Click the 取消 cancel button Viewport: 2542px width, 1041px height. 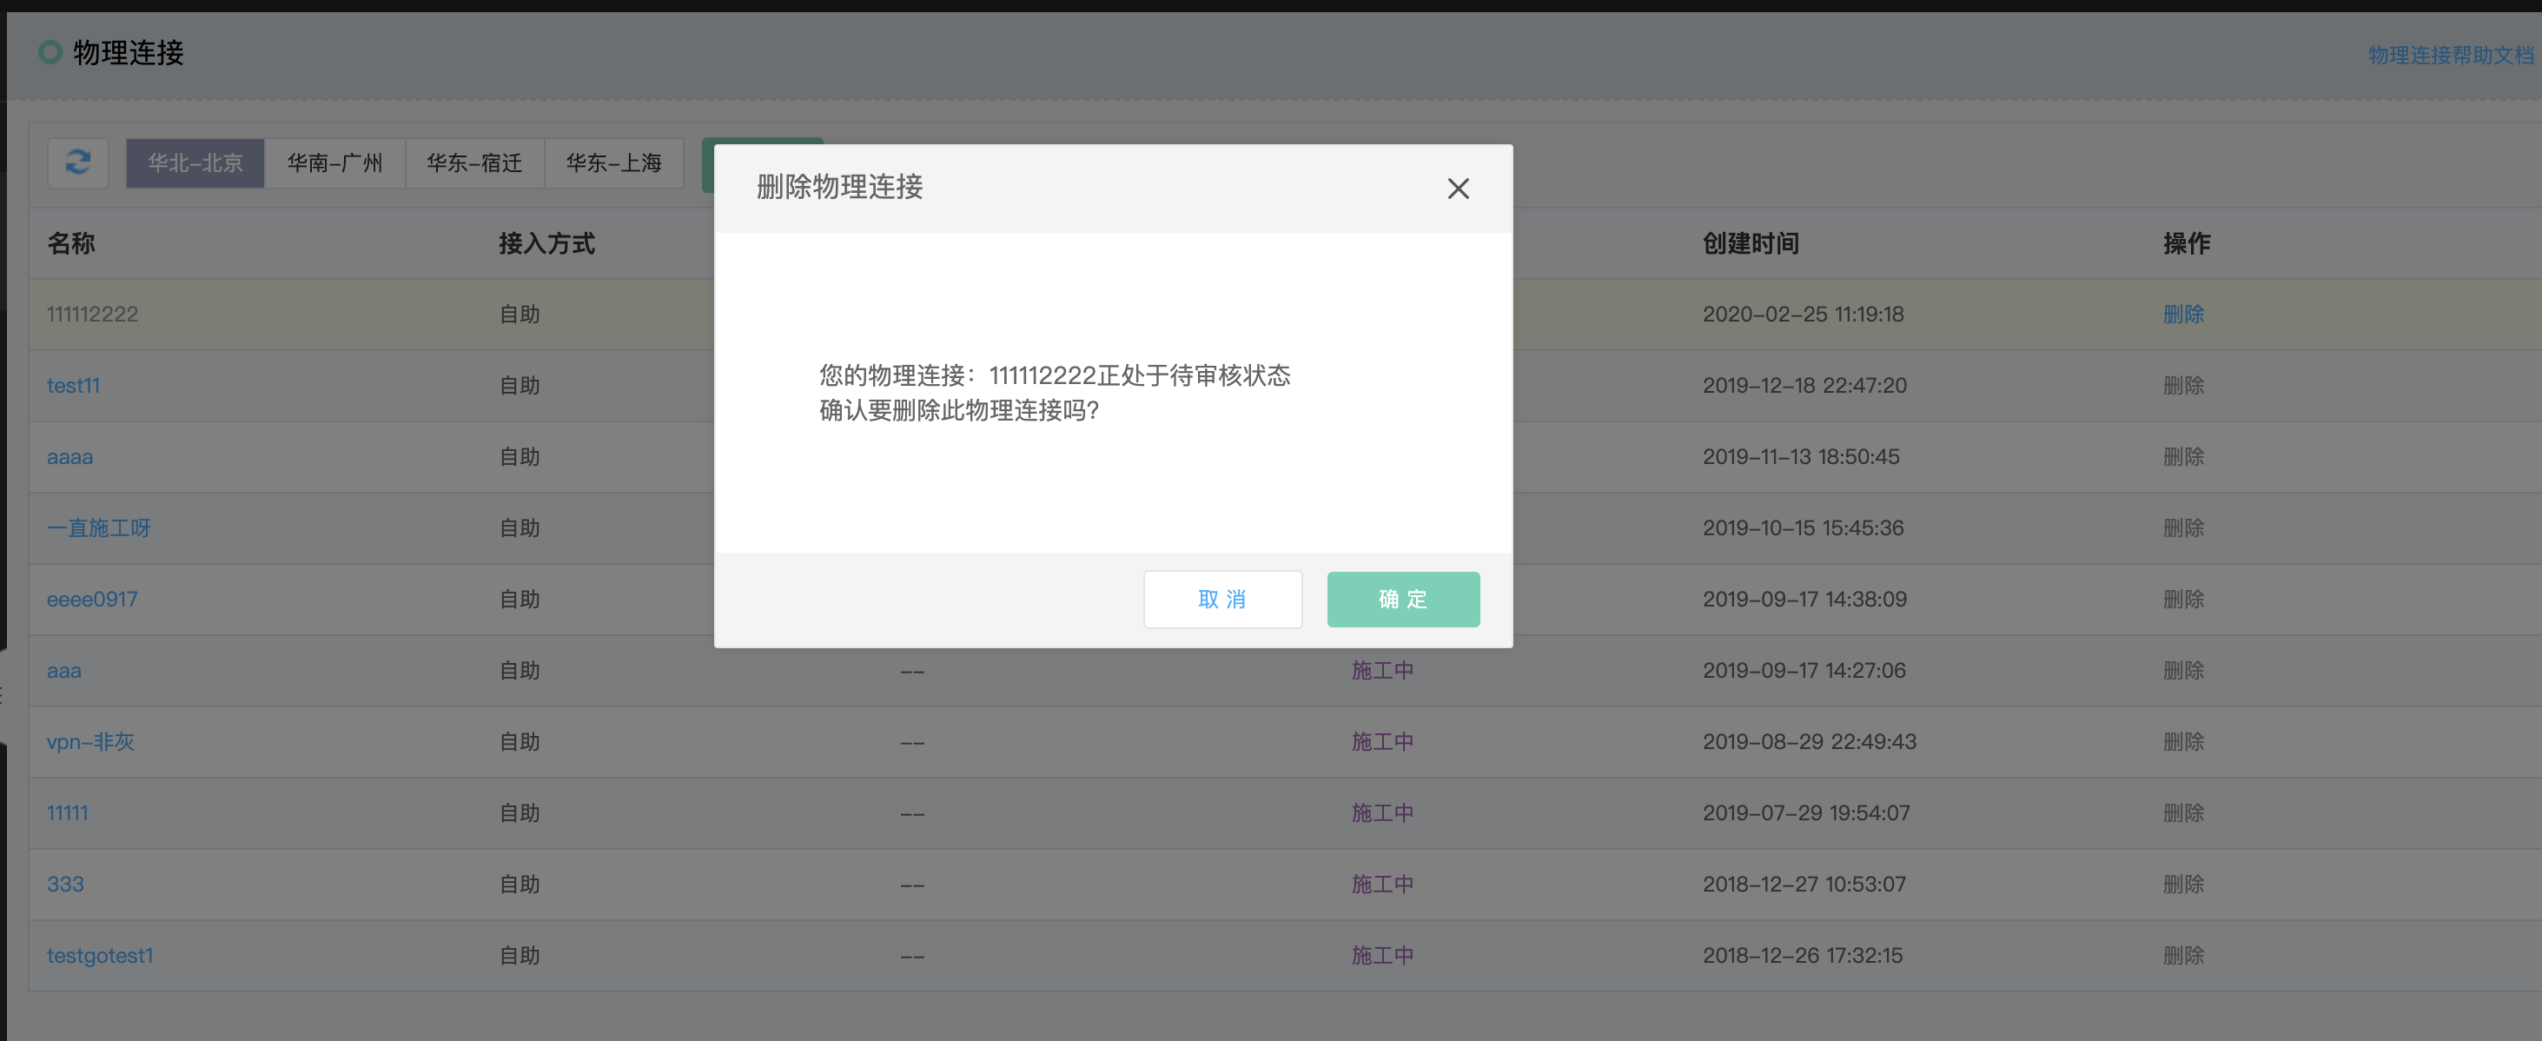point(1221,599)
